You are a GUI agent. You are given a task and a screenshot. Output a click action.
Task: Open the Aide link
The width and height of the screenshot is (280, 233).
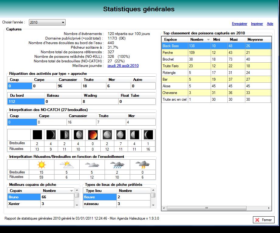click(x=270, y=24)
